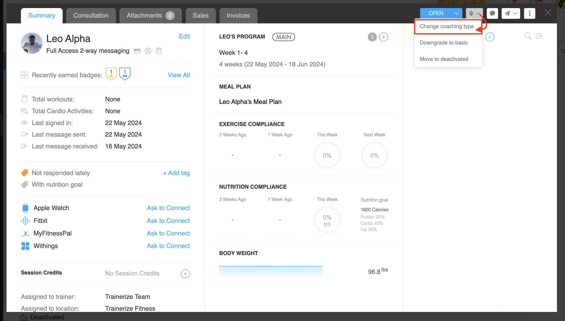Click the Total Cardio Activities shoe icon
Viewport: 565px width, 321px height.
pos(24,111)
